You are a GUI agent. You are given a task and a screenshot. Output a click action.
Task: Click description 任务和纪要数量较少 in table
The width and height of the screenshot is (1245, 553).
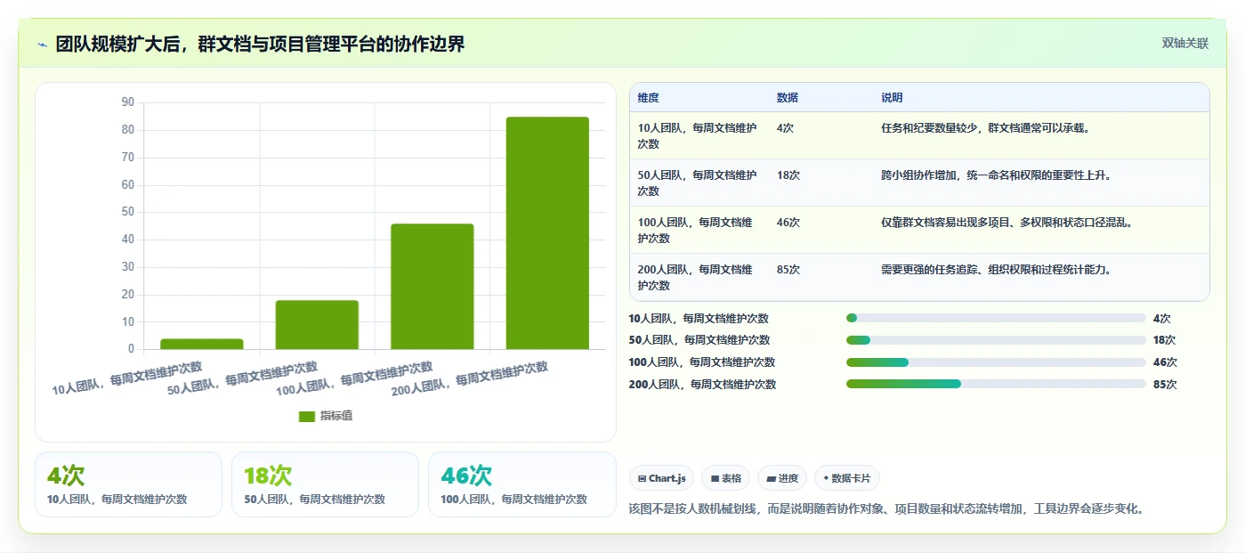pos(985,128)
